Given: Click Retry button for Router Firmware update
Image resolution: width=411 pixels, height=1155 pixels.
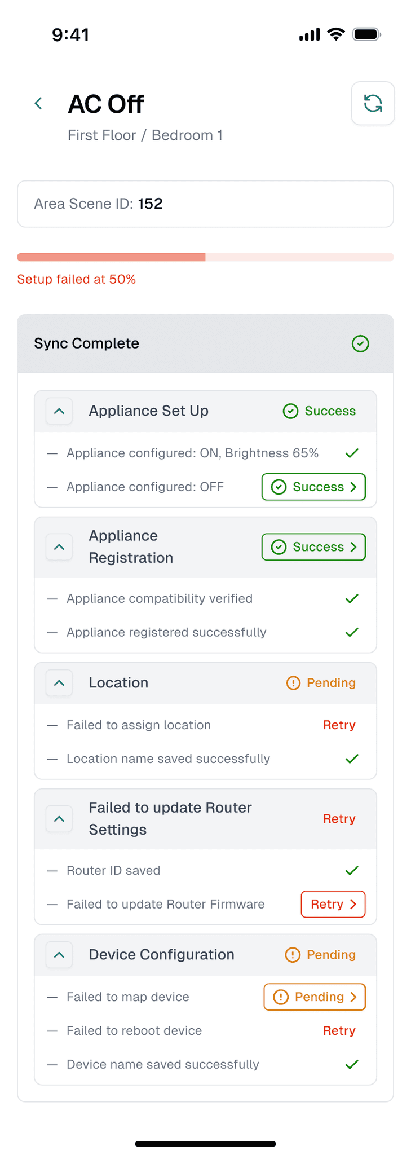Looking at the screenshot, I should (333, 904).
